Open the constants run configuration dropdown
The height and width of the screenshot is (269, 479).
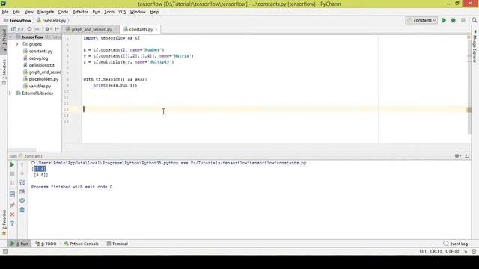pos(421,20)
